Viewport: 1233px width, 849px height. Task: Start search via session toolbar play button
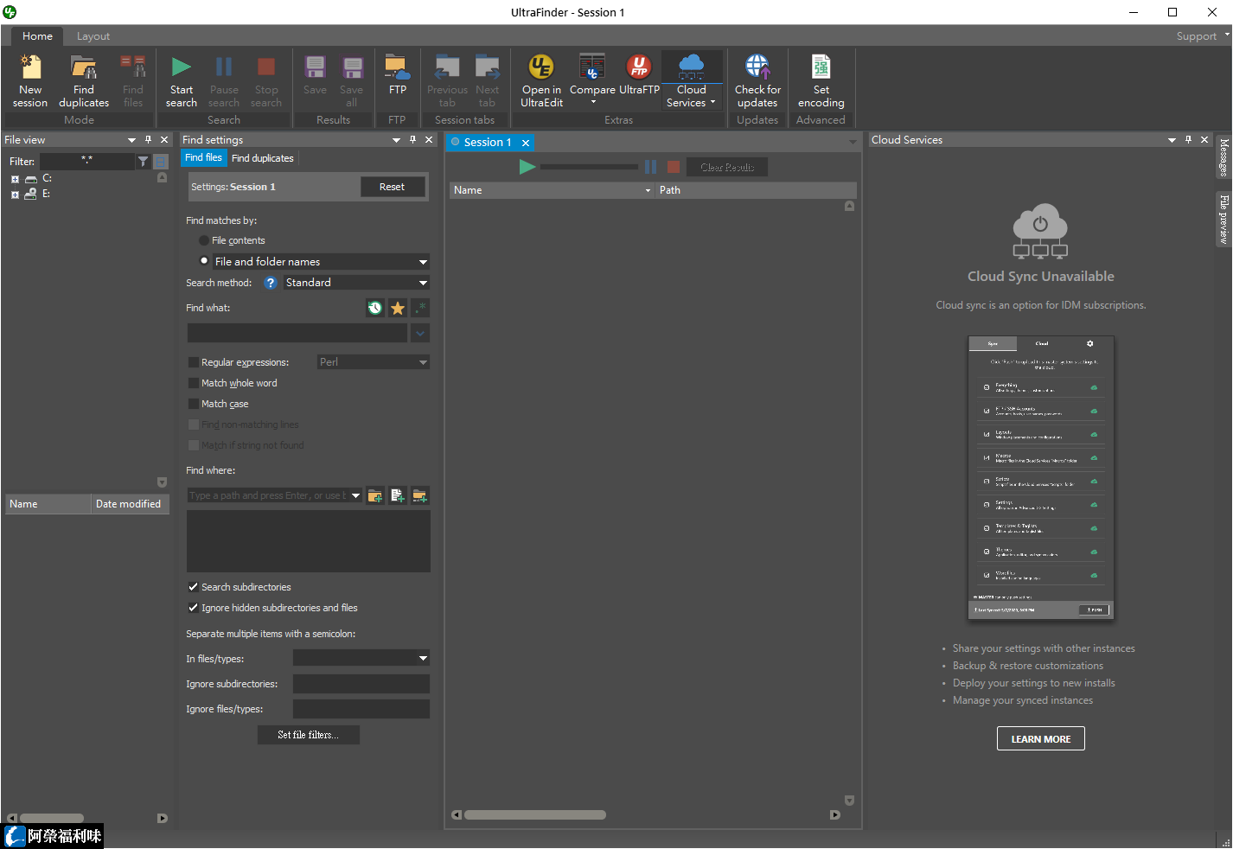(527, 167)
